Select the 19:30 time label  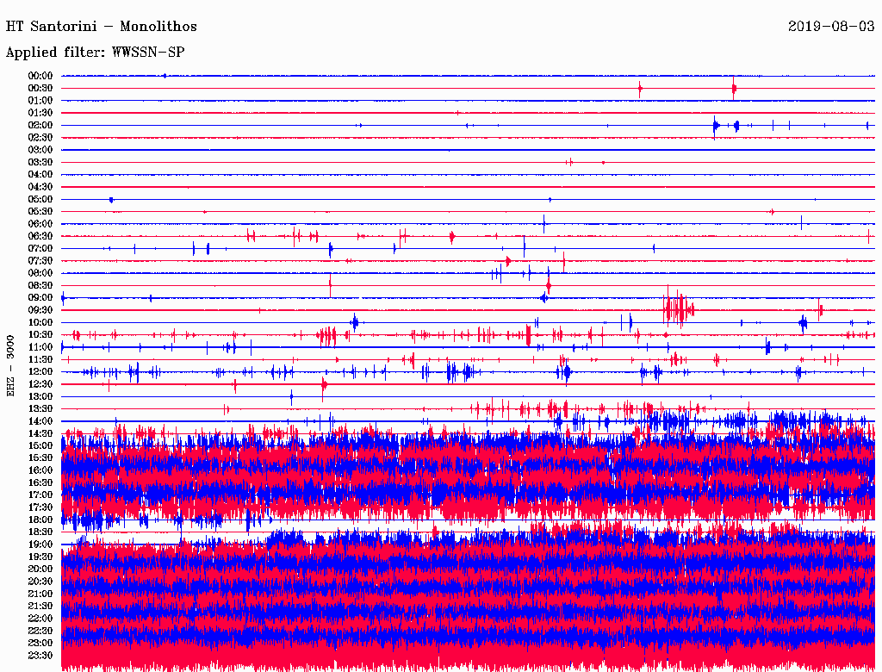[40, 557]
